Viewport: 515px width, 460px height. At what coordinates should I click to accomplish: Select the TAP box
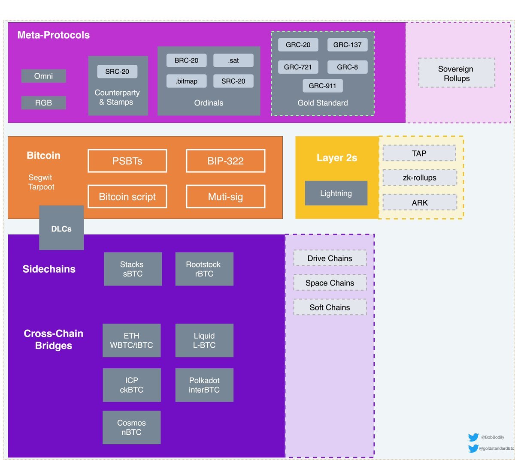pos(419,153)
